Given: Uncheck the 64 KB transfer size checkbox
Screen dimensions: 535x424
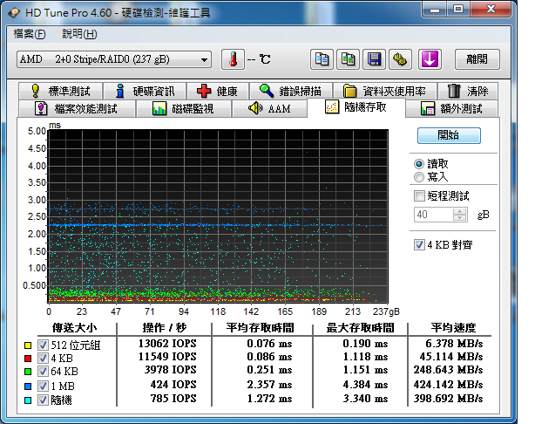Looking at the screenshot, I should click(x=43, y=371).
